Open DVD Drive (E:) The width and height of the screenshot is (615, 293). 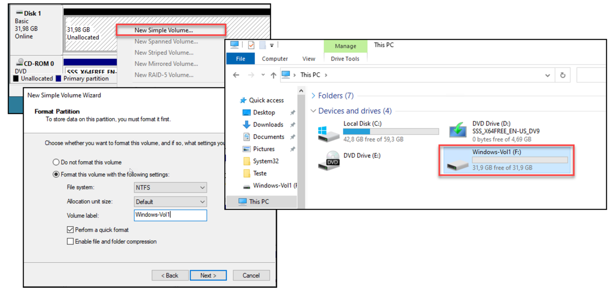[362, 156]
